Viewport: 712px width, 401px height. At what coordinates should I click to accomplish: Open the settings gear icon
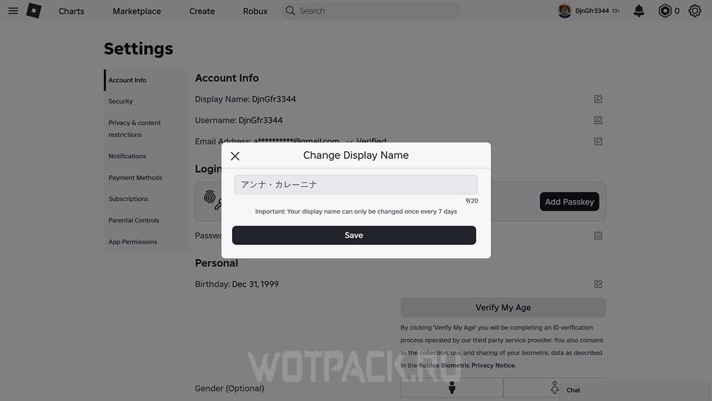695,11
